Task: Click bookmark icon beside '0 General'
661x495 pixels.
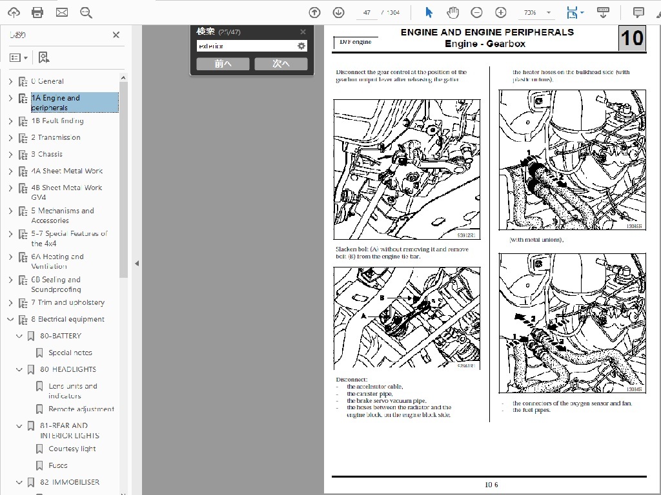Action: pos(23,82)
